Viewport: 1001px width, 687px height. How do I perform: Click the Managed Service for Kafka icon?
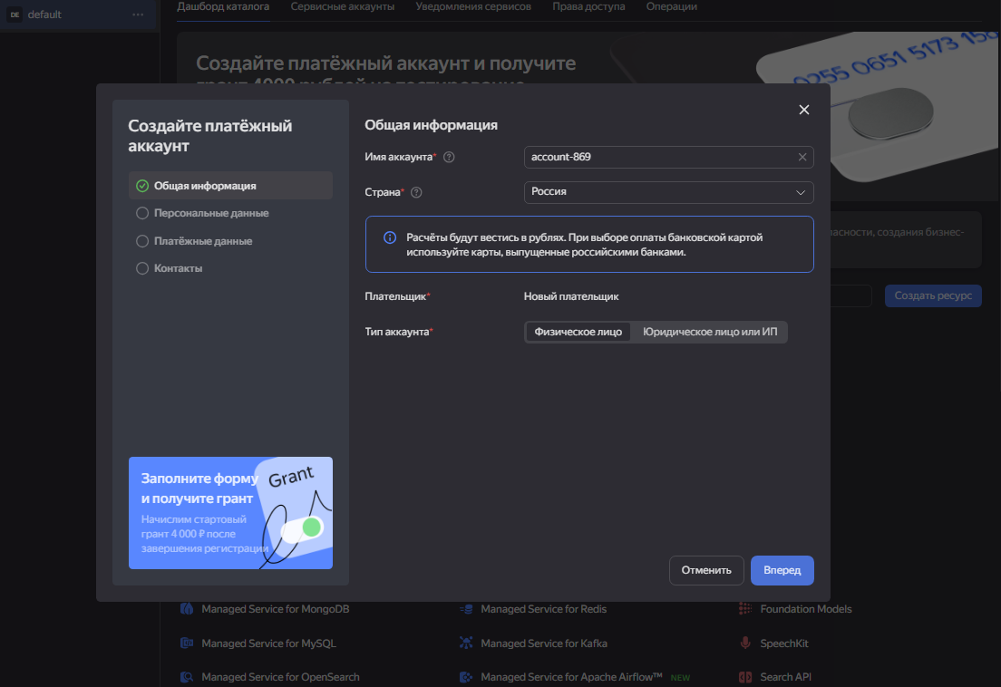pos(466,643)
